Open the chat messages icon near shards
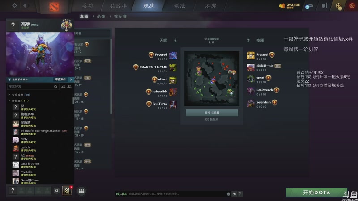 click(x=309, y=6)
